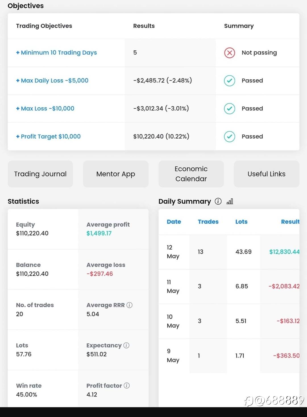
Task: Expand Minimum 10 Trading Days objective
Action: tap(56, 53)
